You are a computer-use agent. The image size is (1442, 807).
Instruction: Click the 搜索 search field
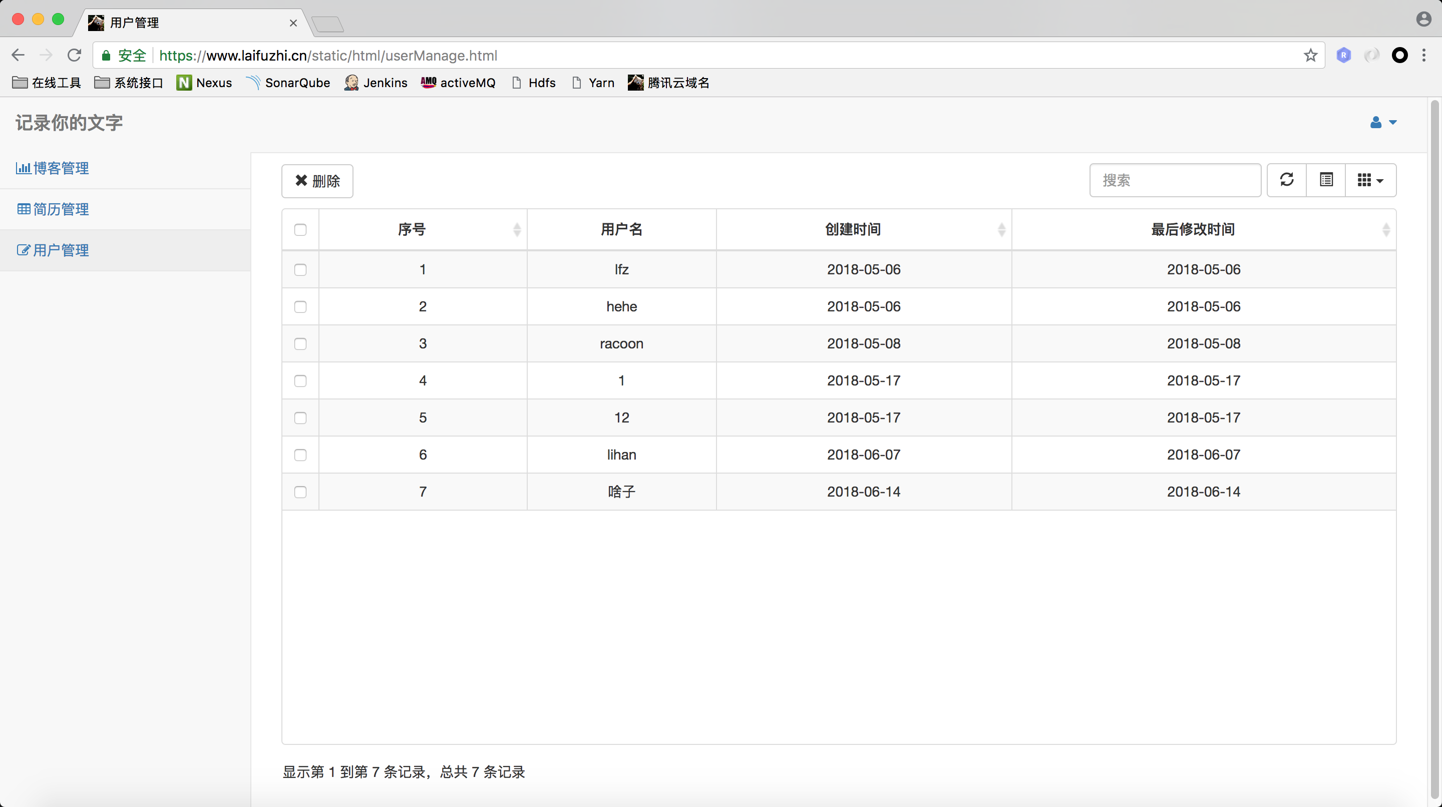click(1175, 180)
